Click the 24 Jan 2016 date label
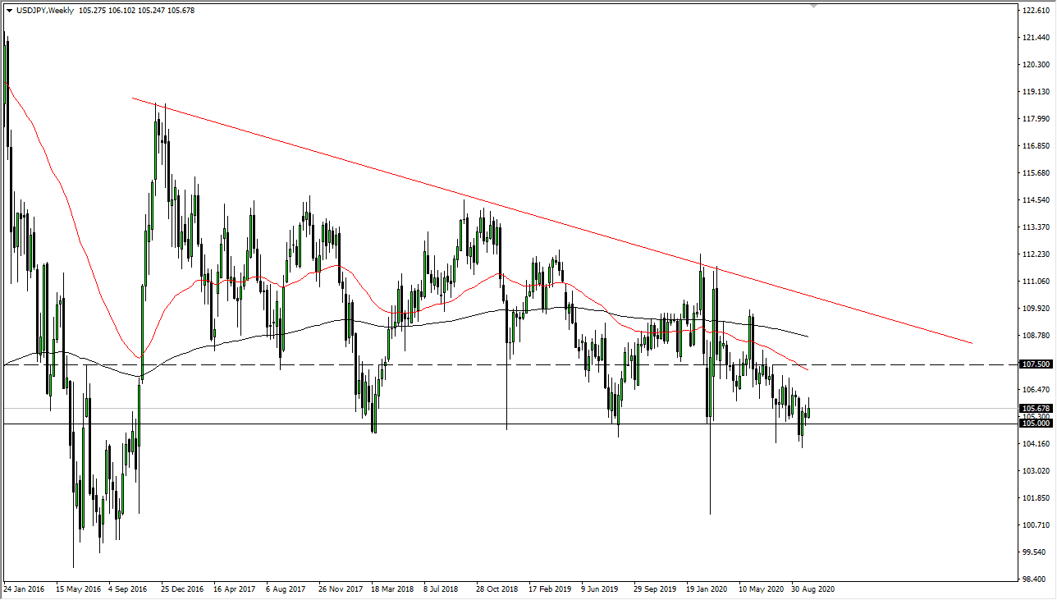Image resolution: width=1057 pixels, height=600 pixels. (25, 589)
